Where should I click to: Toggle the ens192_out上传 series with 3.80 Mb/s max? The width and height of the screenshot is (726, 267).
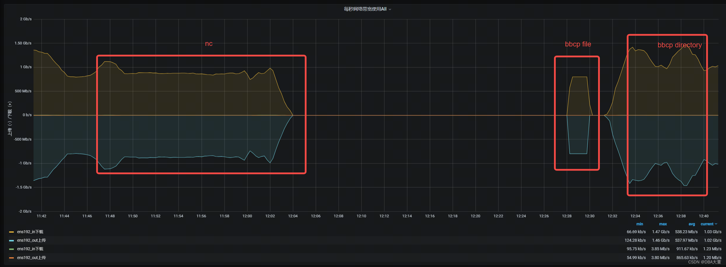[31, 258]
